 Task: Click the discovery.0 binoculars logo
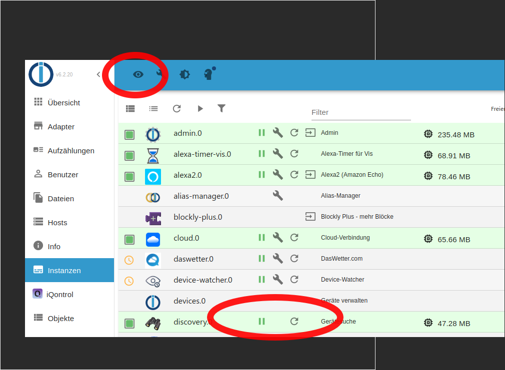(x=153, y=324)
